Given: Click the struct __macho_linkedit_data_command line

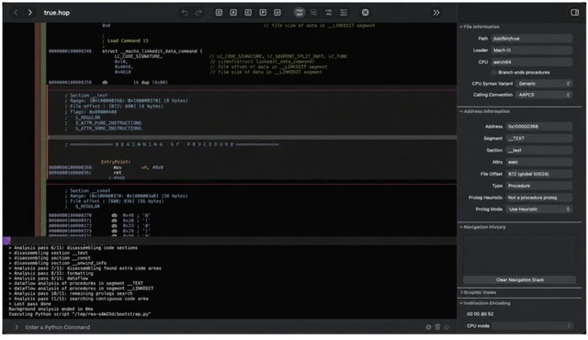Looking at the screenshot, I should [153, 51].
